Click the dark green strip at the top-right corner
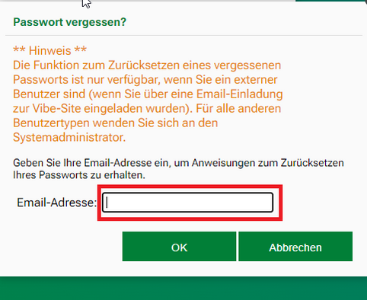 click(x=331, y=1)
